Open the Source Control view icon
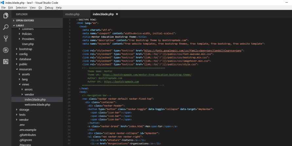 (x=5, y=39)
